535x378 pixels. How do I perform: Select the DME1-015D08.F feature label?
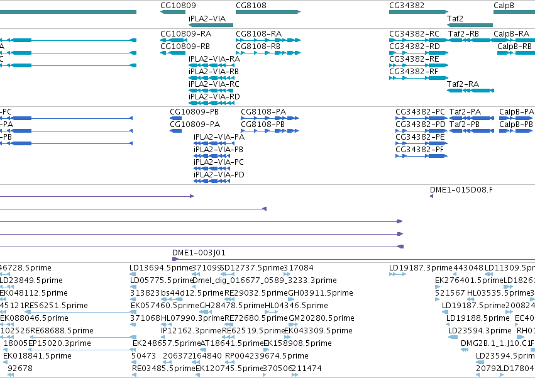point(461,190)
